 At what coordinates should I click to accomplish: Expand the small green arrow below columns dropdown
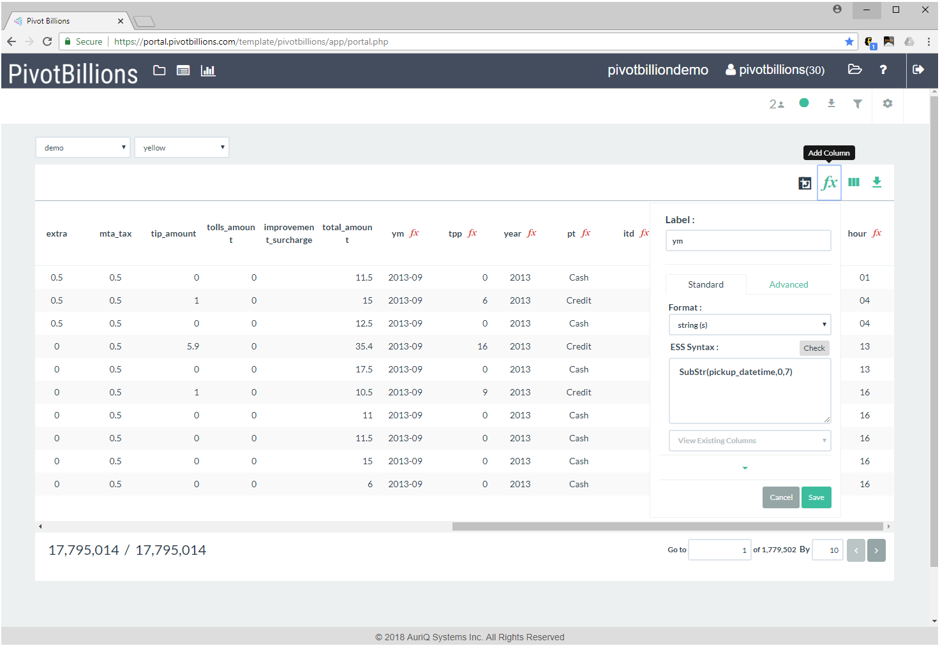click(745, 468)
